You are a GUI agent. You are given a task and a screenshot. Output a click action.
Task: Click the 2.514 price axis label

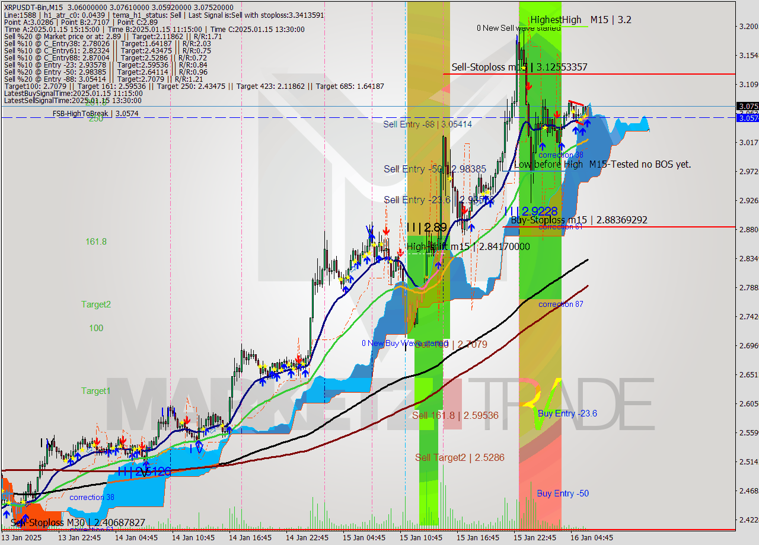click(748, 461)
